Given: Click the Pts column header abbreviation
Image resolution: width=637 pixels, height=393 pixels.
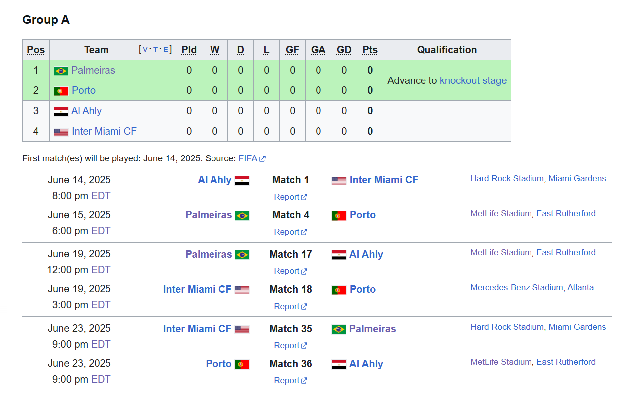Looking at the screenshot, I should [370, 50].
